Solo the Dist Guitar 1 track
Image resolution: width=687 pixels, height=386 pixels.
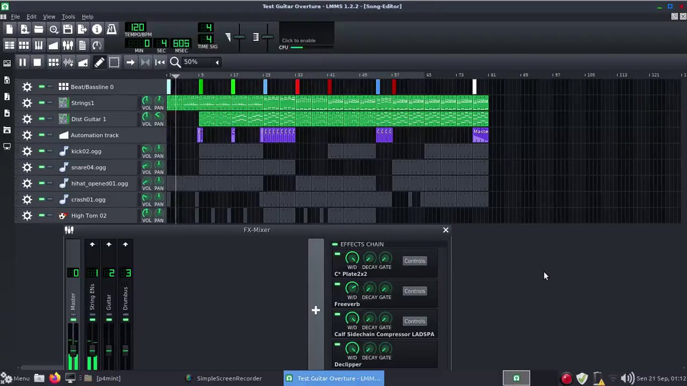click(50, 118)
